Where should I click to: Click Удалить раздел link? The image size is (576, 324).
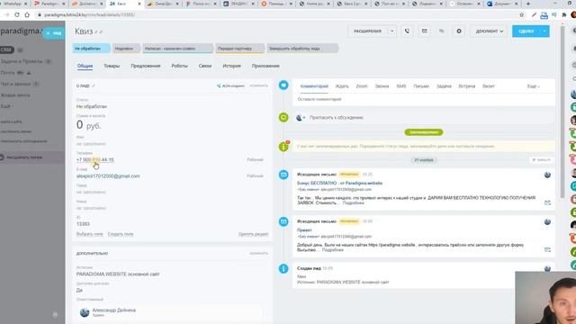(253, 234)
